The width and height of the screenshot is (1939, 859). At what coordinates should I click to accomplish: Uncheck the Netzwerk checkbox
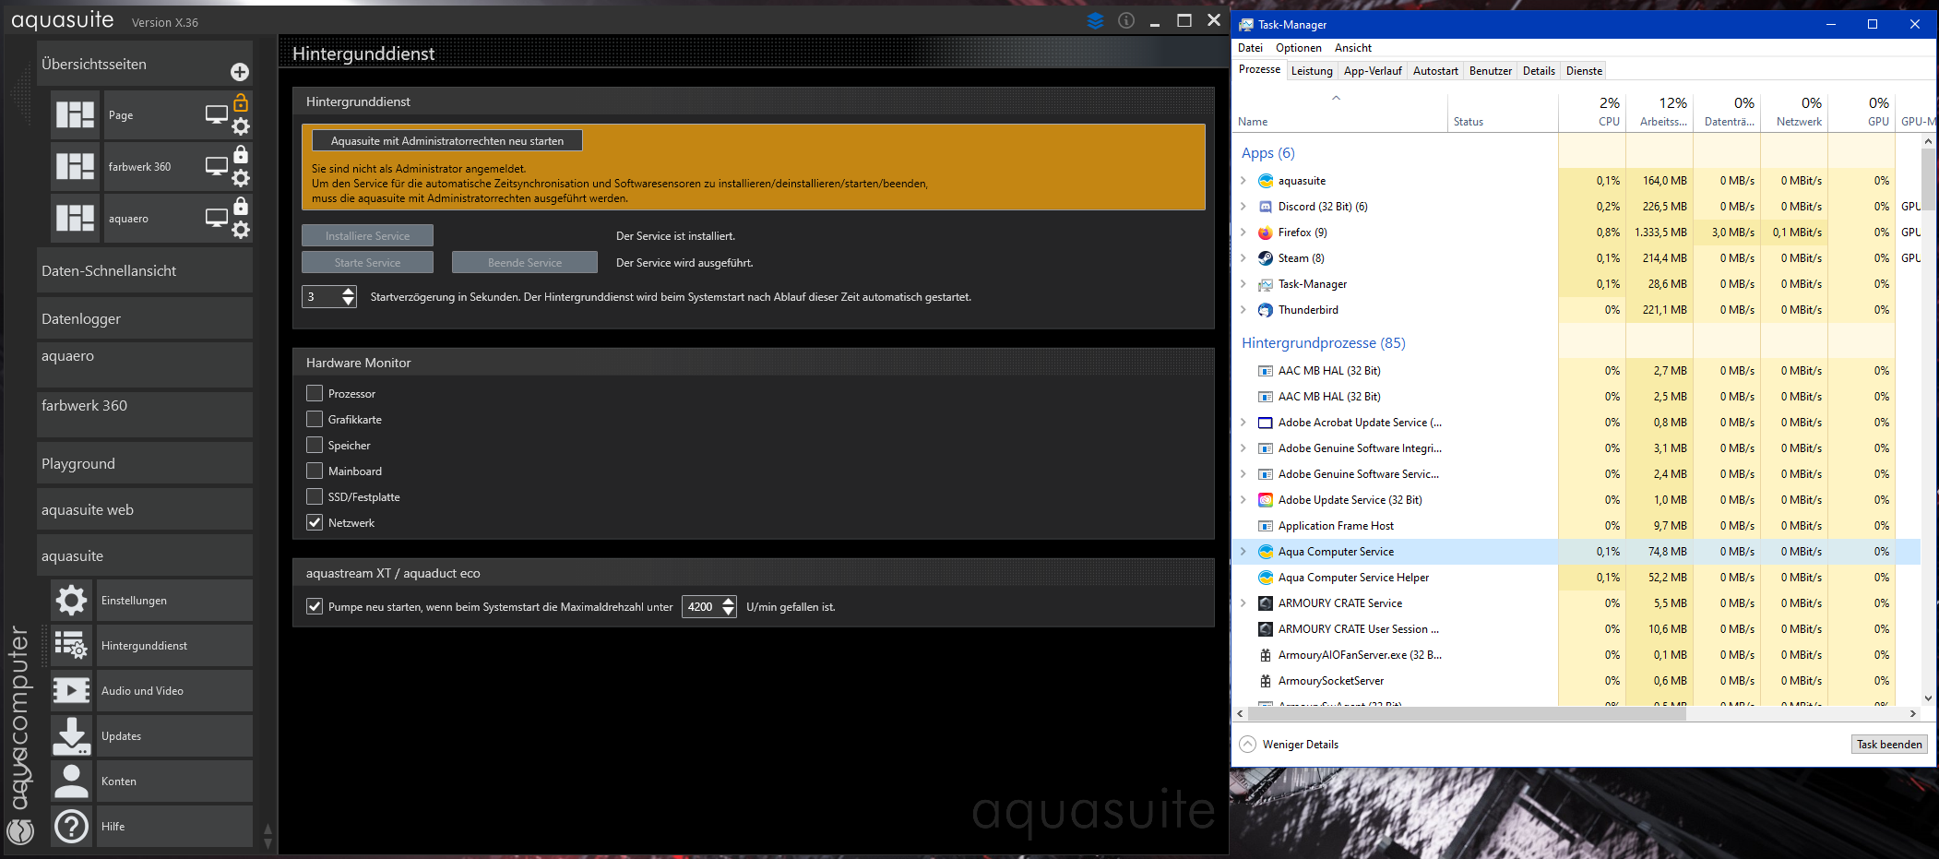coord(315,522)
